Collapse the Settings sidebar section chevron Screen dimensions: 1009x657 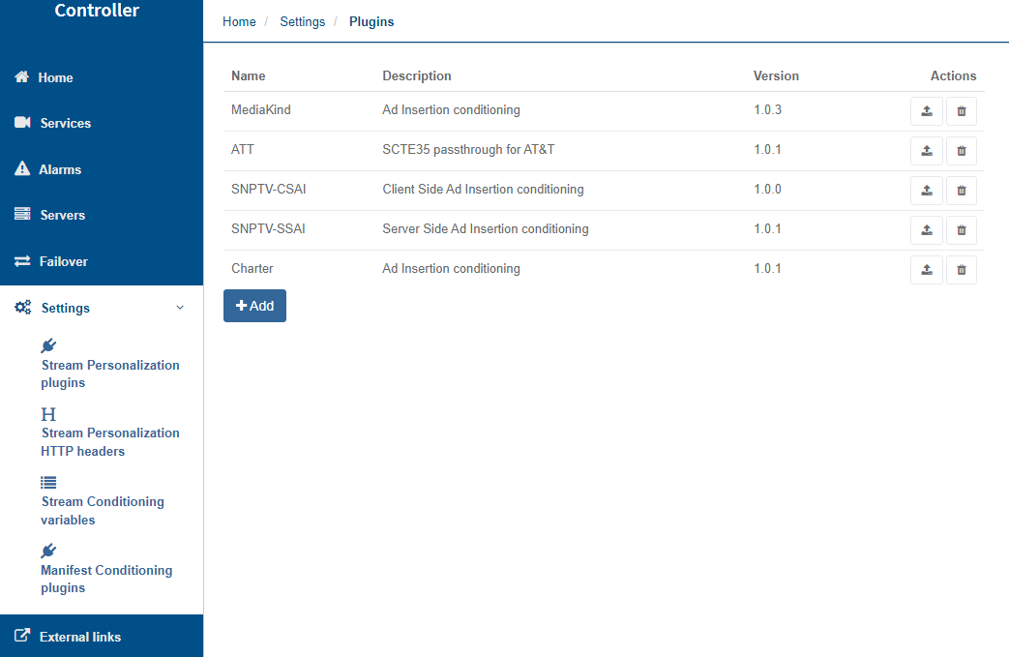click(179, 308)
